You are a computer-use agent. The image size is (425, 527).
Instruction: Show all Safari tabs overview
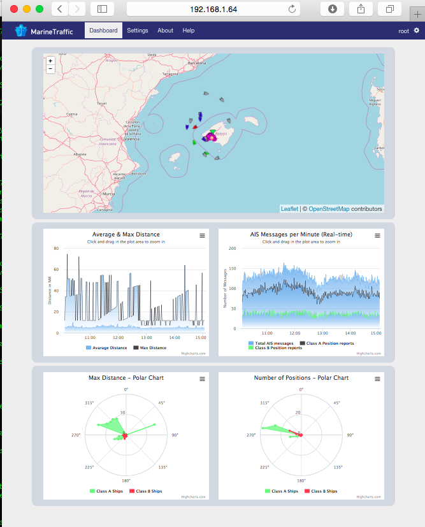389,9
